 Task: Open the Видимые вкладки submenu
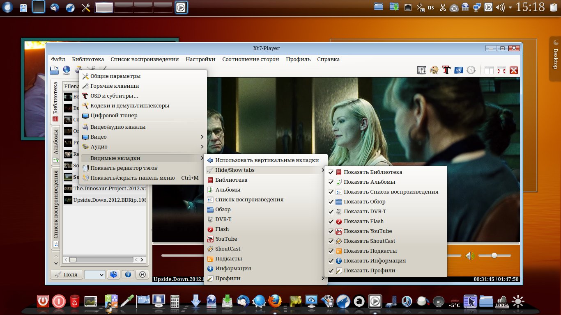(143, 158)
